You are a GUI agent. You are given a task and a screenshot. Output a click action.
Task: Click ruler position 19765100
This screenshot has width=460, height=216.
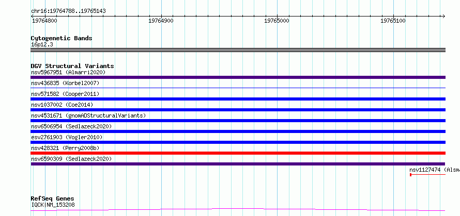393,21
